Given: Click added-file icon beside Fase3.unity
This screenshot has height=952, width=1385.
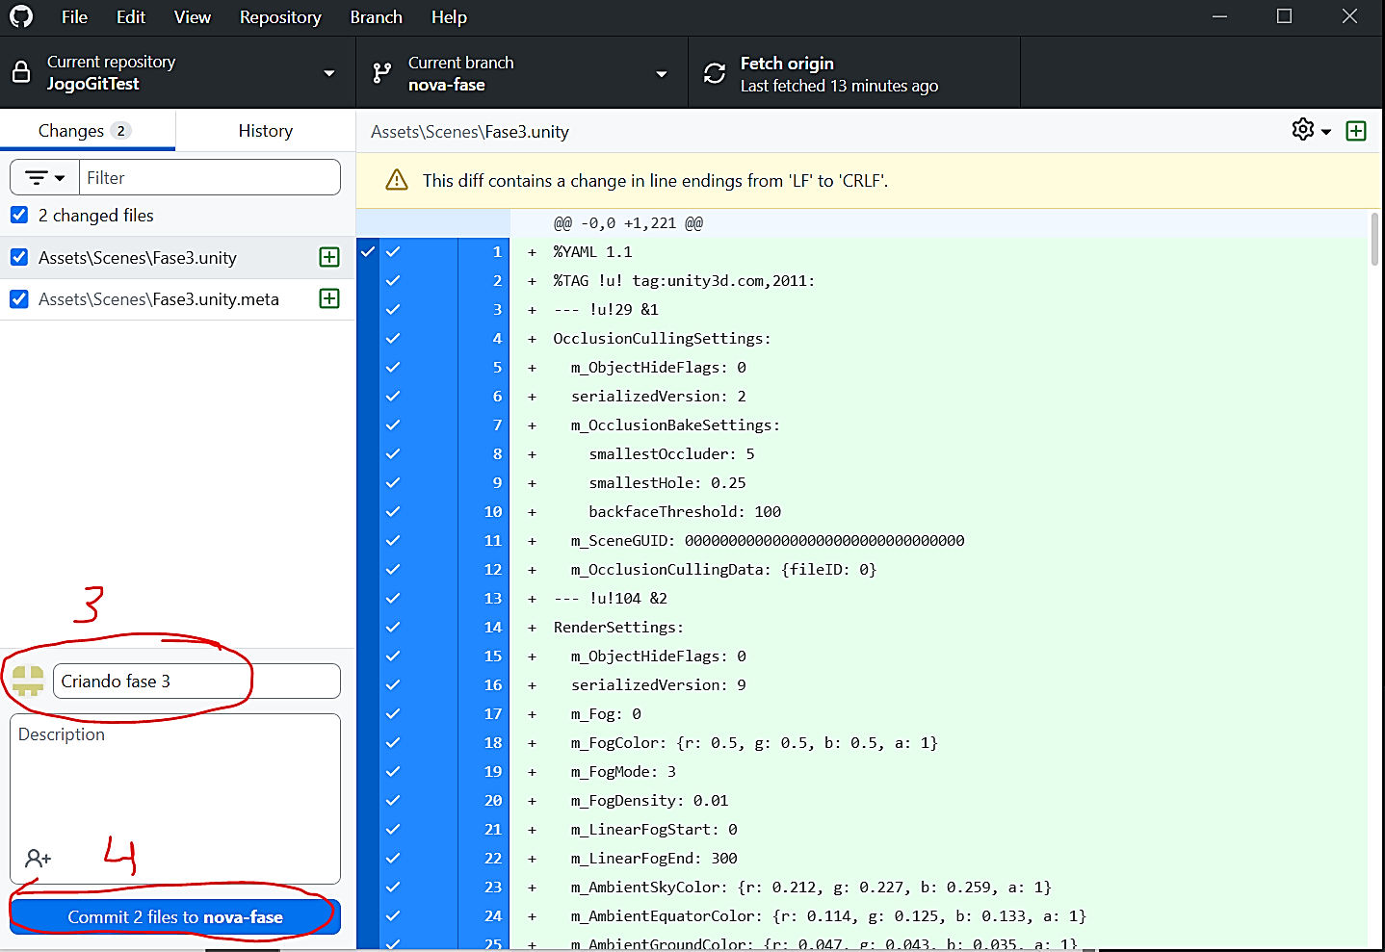Looking at the screenshot, I should pos(329,257).
